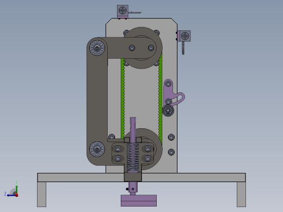Click the blue Z axis arrow of the triad
This screenshot has height=212, width=283.
tap(11, 195)
